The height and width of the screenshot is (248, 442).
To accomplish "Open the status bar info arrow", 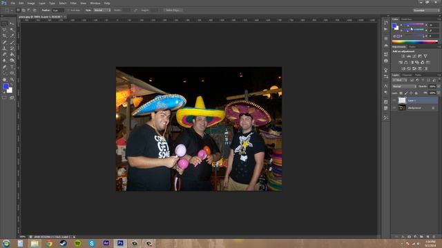I will [74, 237].
